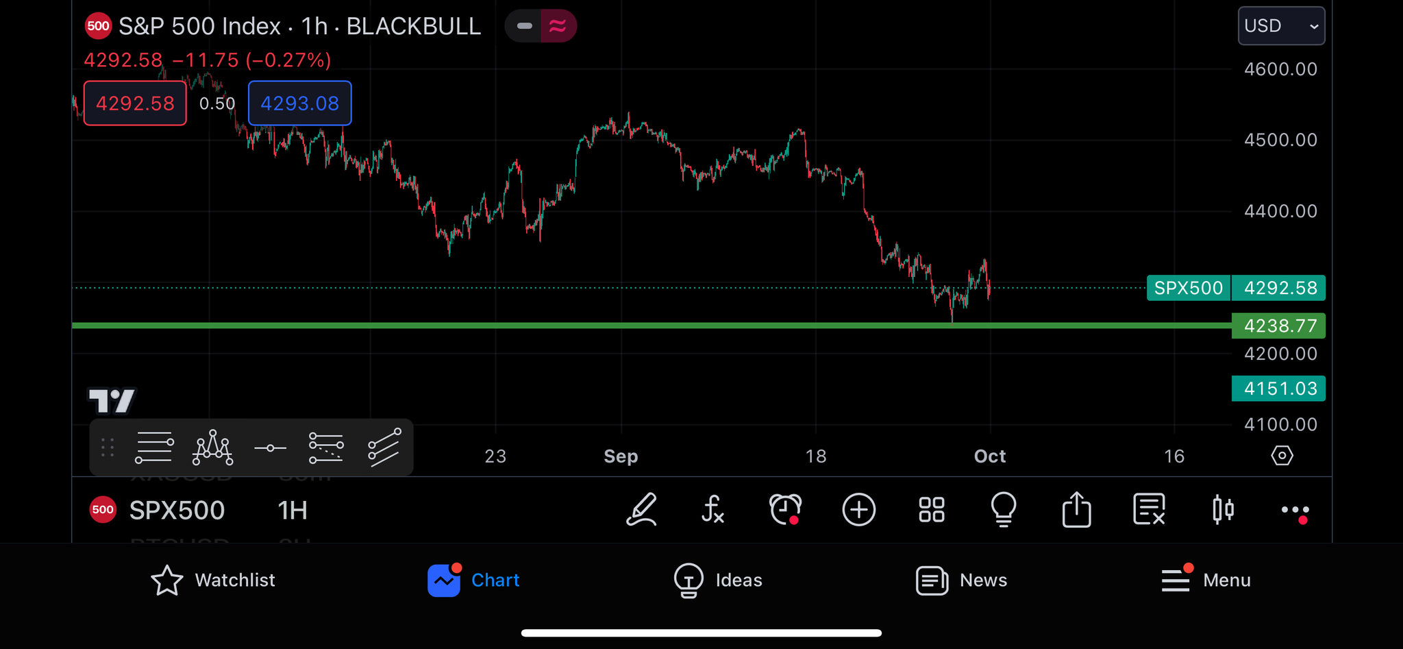Screen dimensions: 1403x649
Task: Open the 1H timeframe selector
Action: [x=293, y=511]
